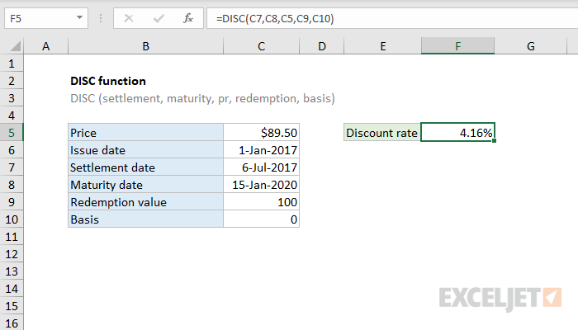The height and width of the screenshot is (330, 578).
Task: Select the 4.16% result cell
Action: tap(457, 133)
